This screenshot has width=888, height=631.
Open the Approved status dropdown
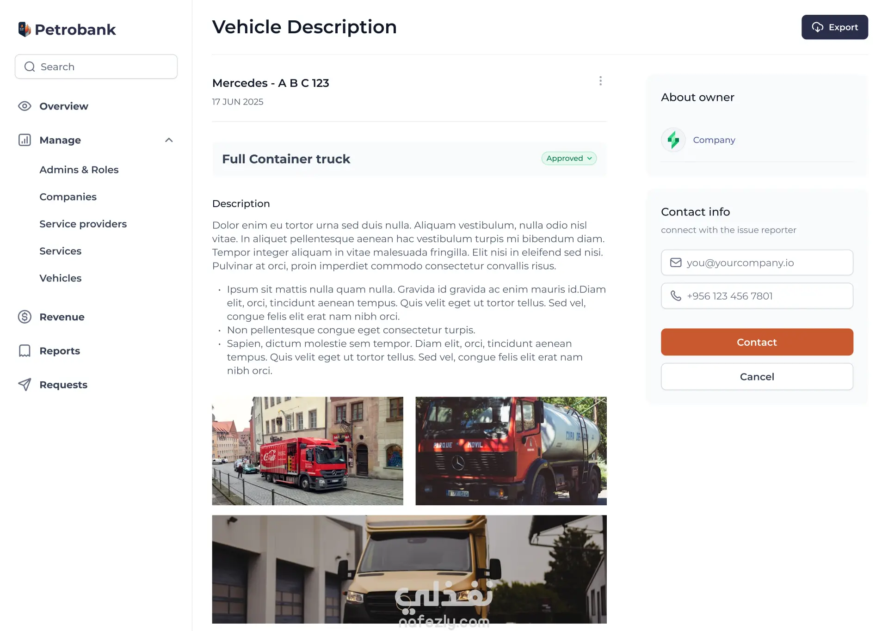[x=569, y=158]
